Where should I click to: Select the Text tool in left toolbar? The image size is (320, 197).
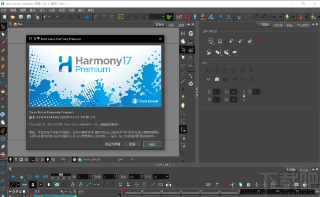3,74
